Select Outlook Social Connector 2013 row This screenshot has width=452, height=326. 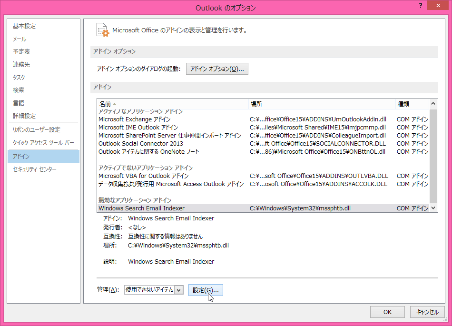click(263, 144)
